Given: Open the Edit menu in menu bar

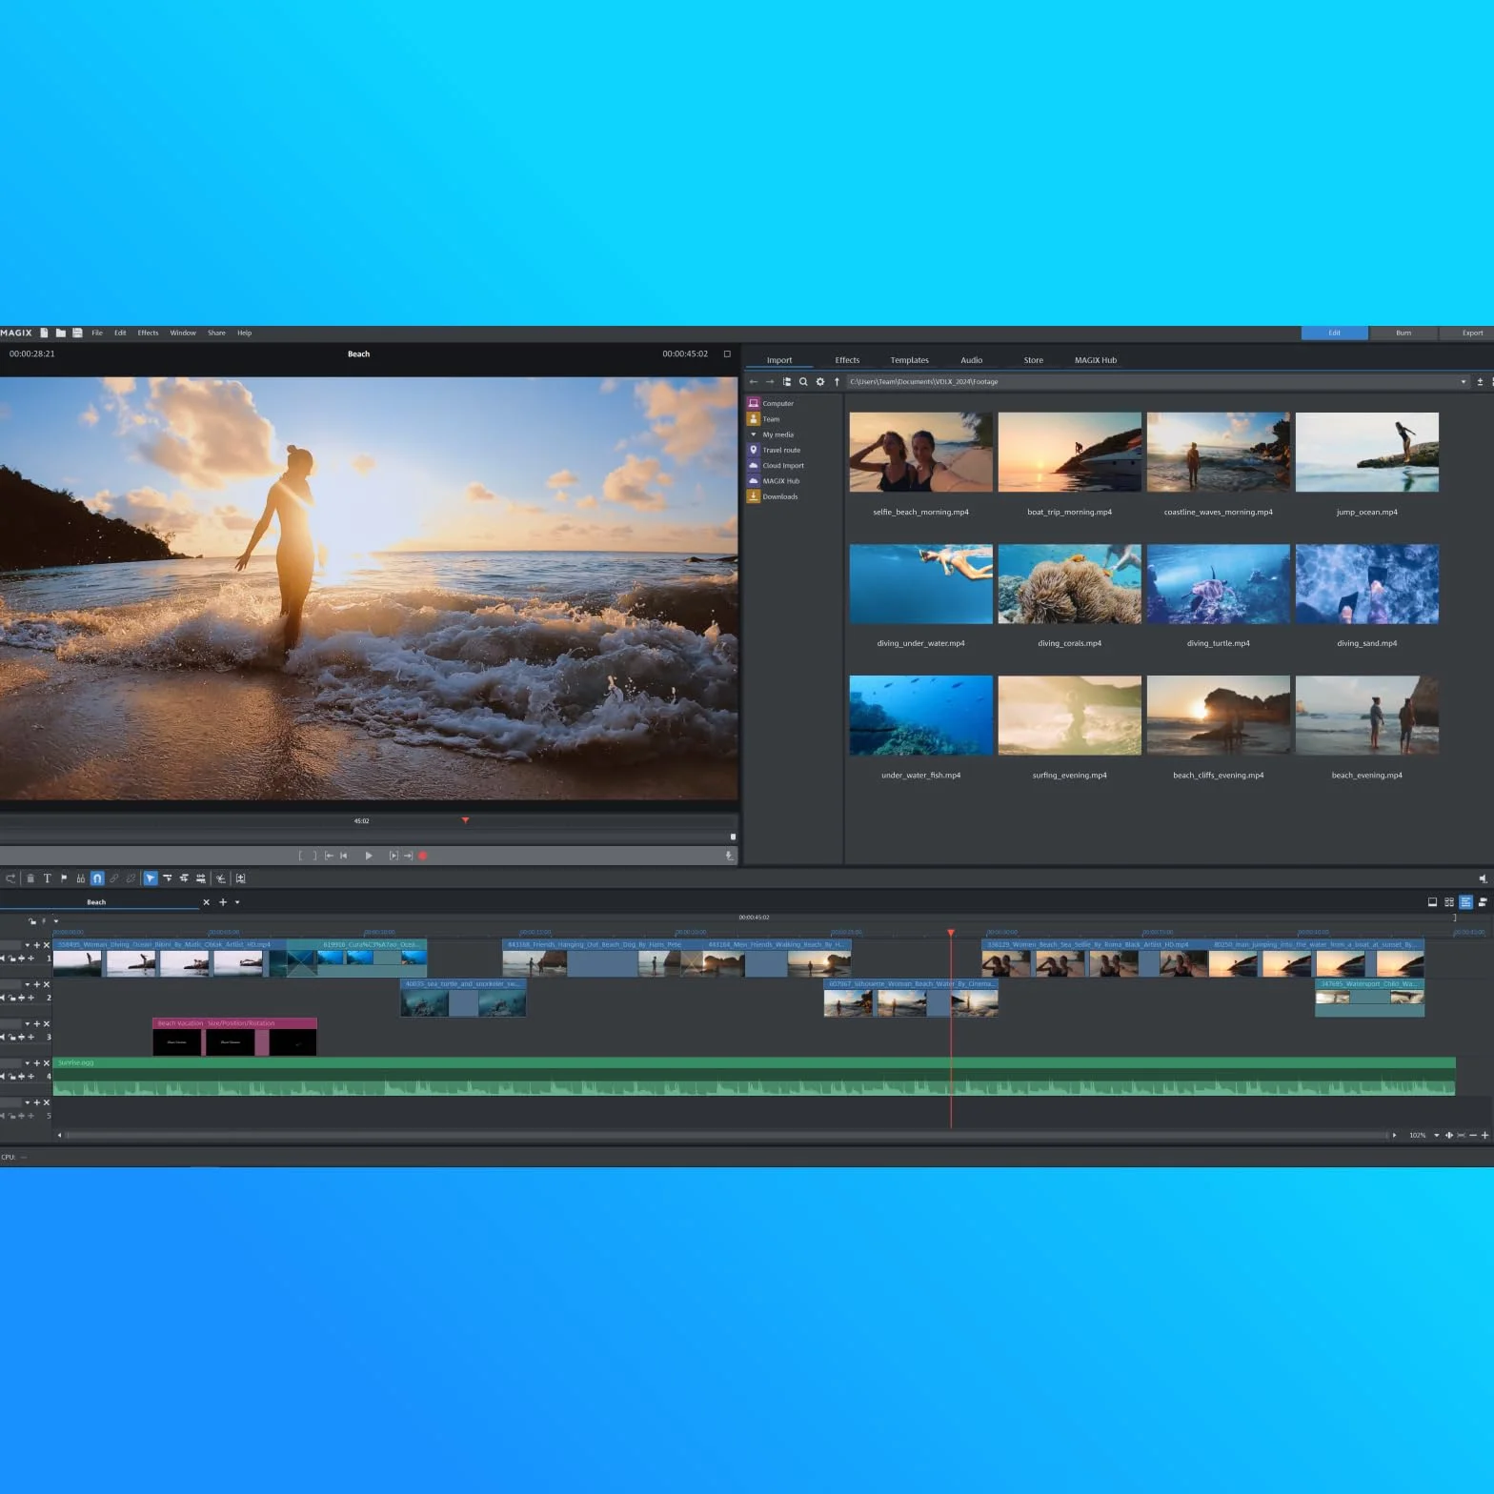Looking at the screenshot, I should coord(120,333).
